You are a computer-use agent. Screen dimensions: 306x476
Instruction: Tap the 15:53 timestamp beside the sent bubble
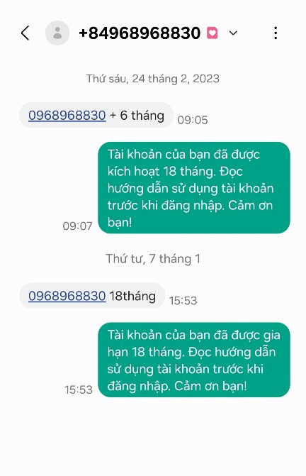tap(79, 389)
